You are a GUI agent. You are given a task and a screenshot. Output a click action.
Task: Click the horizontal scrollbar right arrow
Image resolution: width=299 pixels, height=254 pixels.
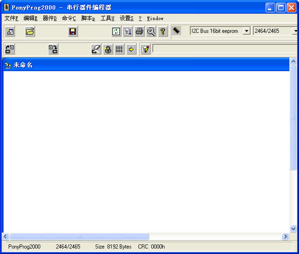(286, 237)
